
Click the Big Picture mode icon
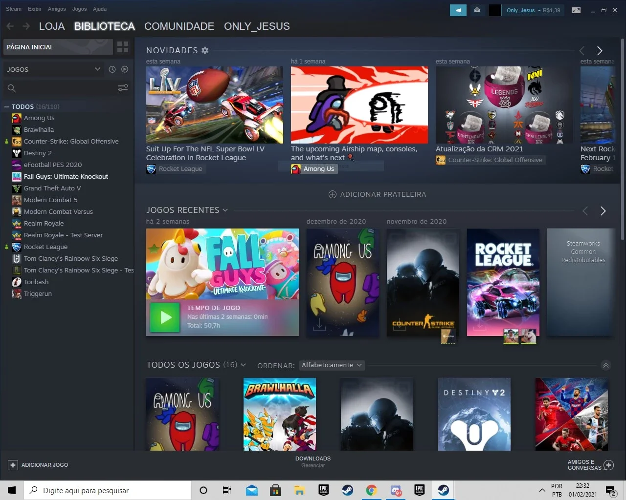tap(576, 10)
